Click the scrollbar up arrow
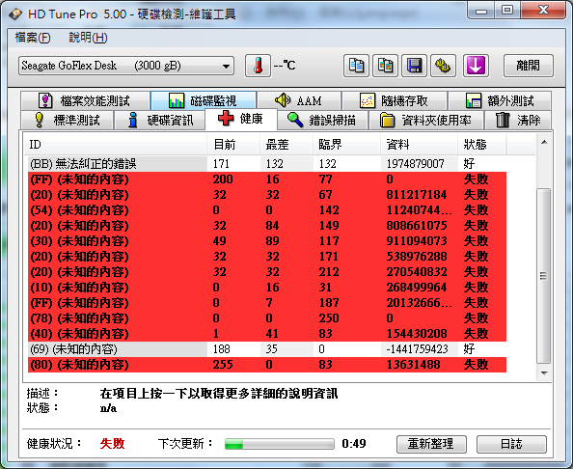This screenshot has height=469, width=573. click(544, 143)
